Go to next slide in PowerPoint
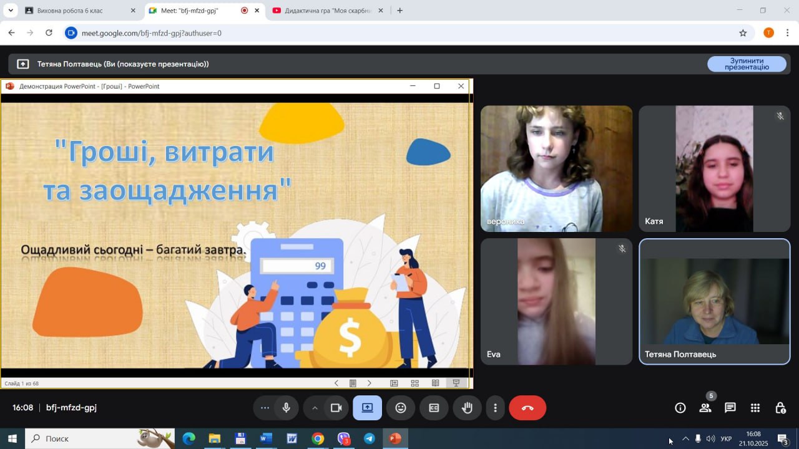 369,383
